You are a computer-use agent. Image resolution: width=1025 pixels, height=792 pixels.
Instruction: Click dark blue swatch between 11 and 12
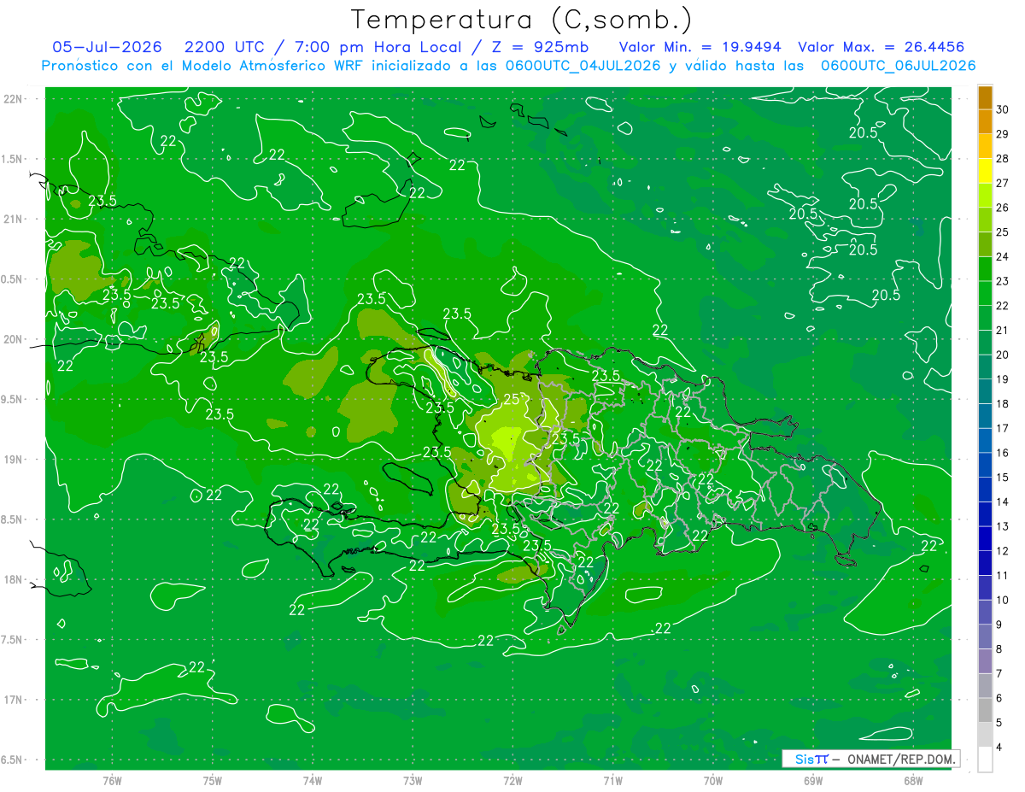coord(985,563)
